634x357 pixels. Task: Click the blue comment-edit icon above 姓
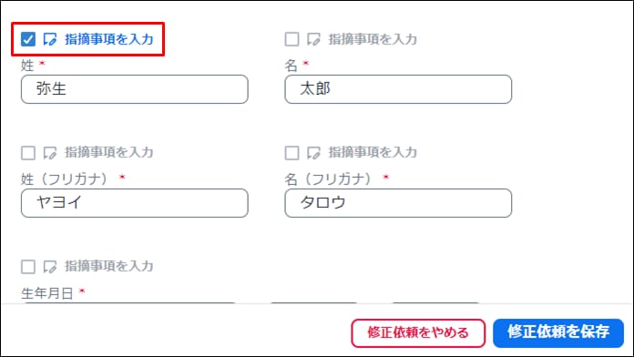50,39
